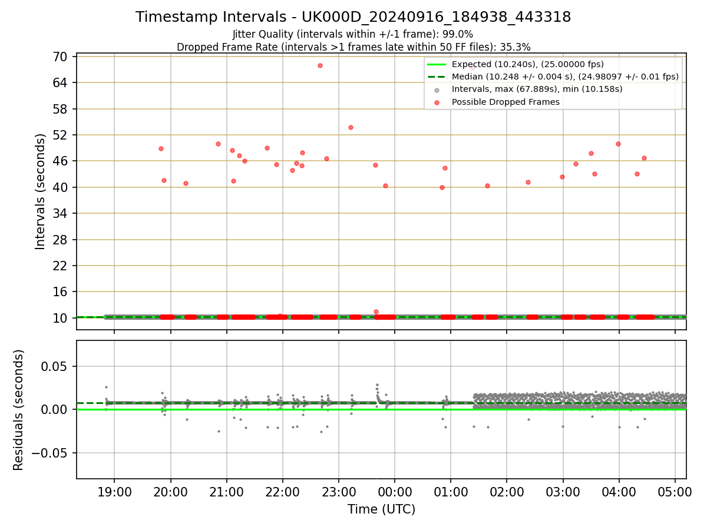Click the 04:00 x-axis tick label

(x=619, y=492)
